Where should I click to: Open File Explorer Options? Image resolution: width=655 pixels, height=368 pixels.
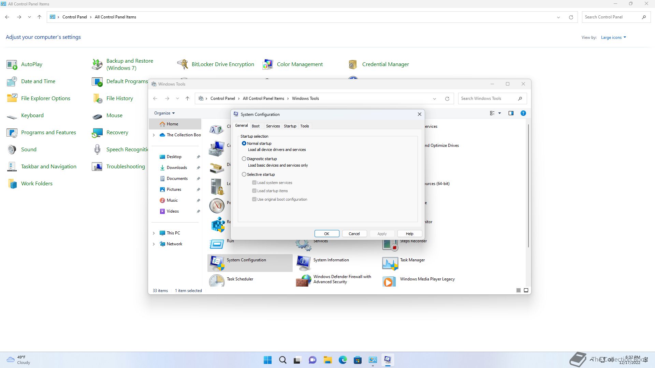coord(38,98)
